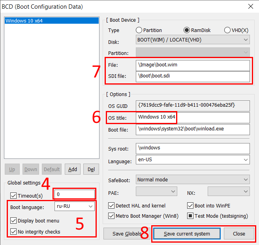The image size is (259, 245).
Task: Click the Close button
Action: (239, 234)
